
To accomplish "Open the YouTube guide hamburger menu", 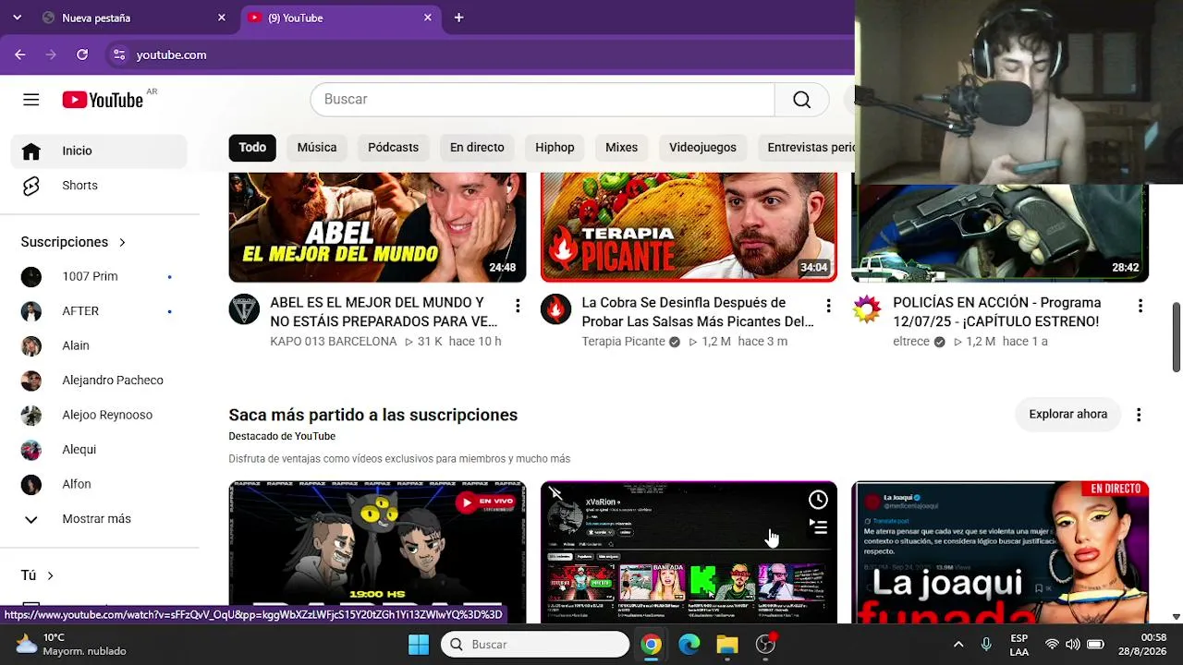I will tap(31, 100).
